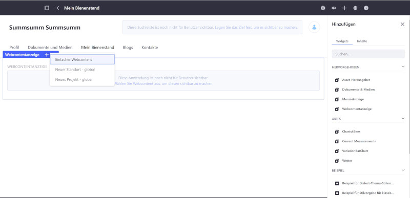
Task: Open Mein Bienenstand navigation item
Action: (x=97, y=48)
